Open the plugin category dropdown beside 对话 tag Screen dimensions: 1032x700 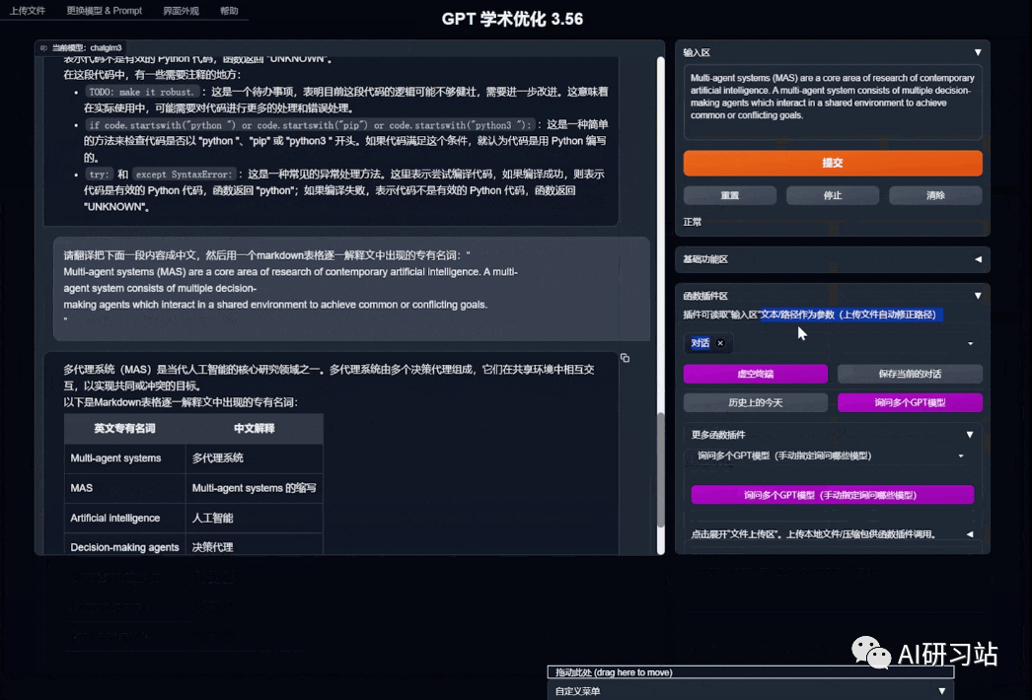(970, 343)
